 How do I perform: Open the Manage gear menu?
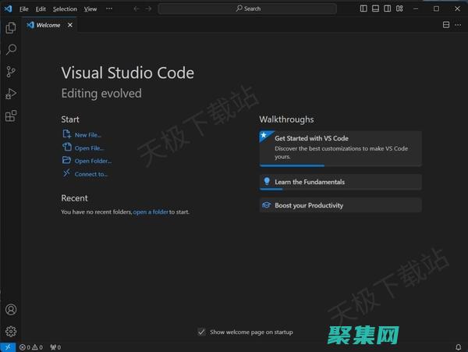[11, 332]
